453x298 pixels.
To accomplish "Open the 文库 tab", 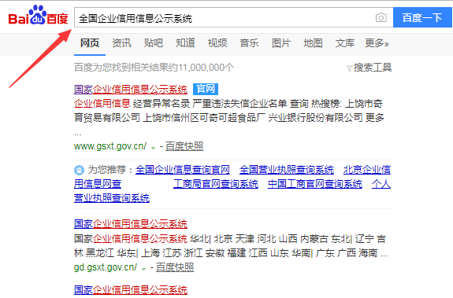I will coord(344,43).
